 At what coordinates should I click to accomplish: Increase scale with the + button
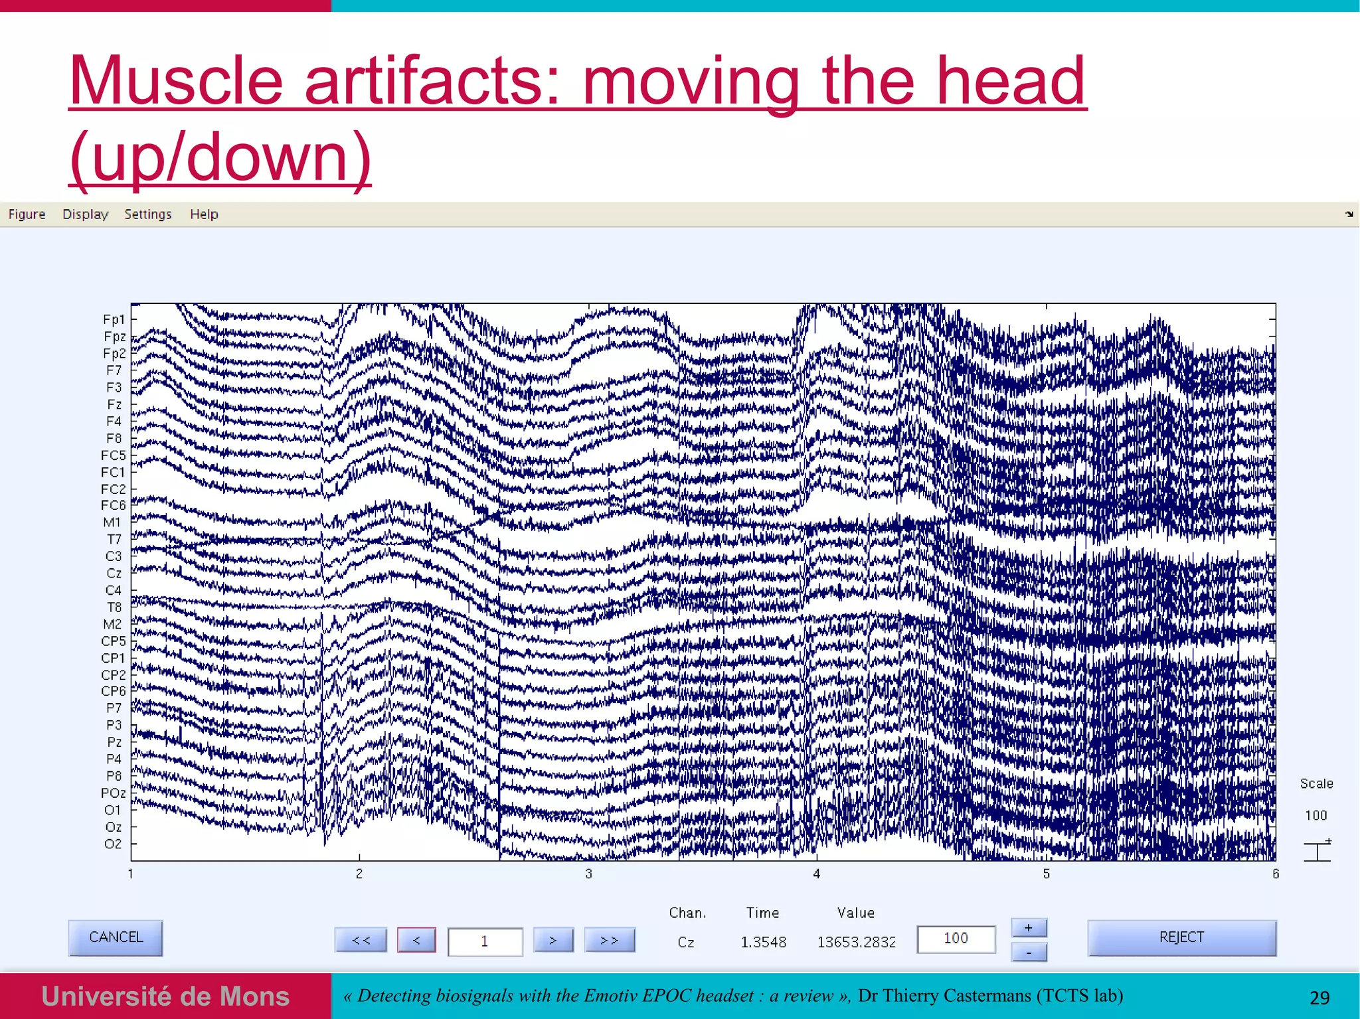click(x=1029, y=927)
